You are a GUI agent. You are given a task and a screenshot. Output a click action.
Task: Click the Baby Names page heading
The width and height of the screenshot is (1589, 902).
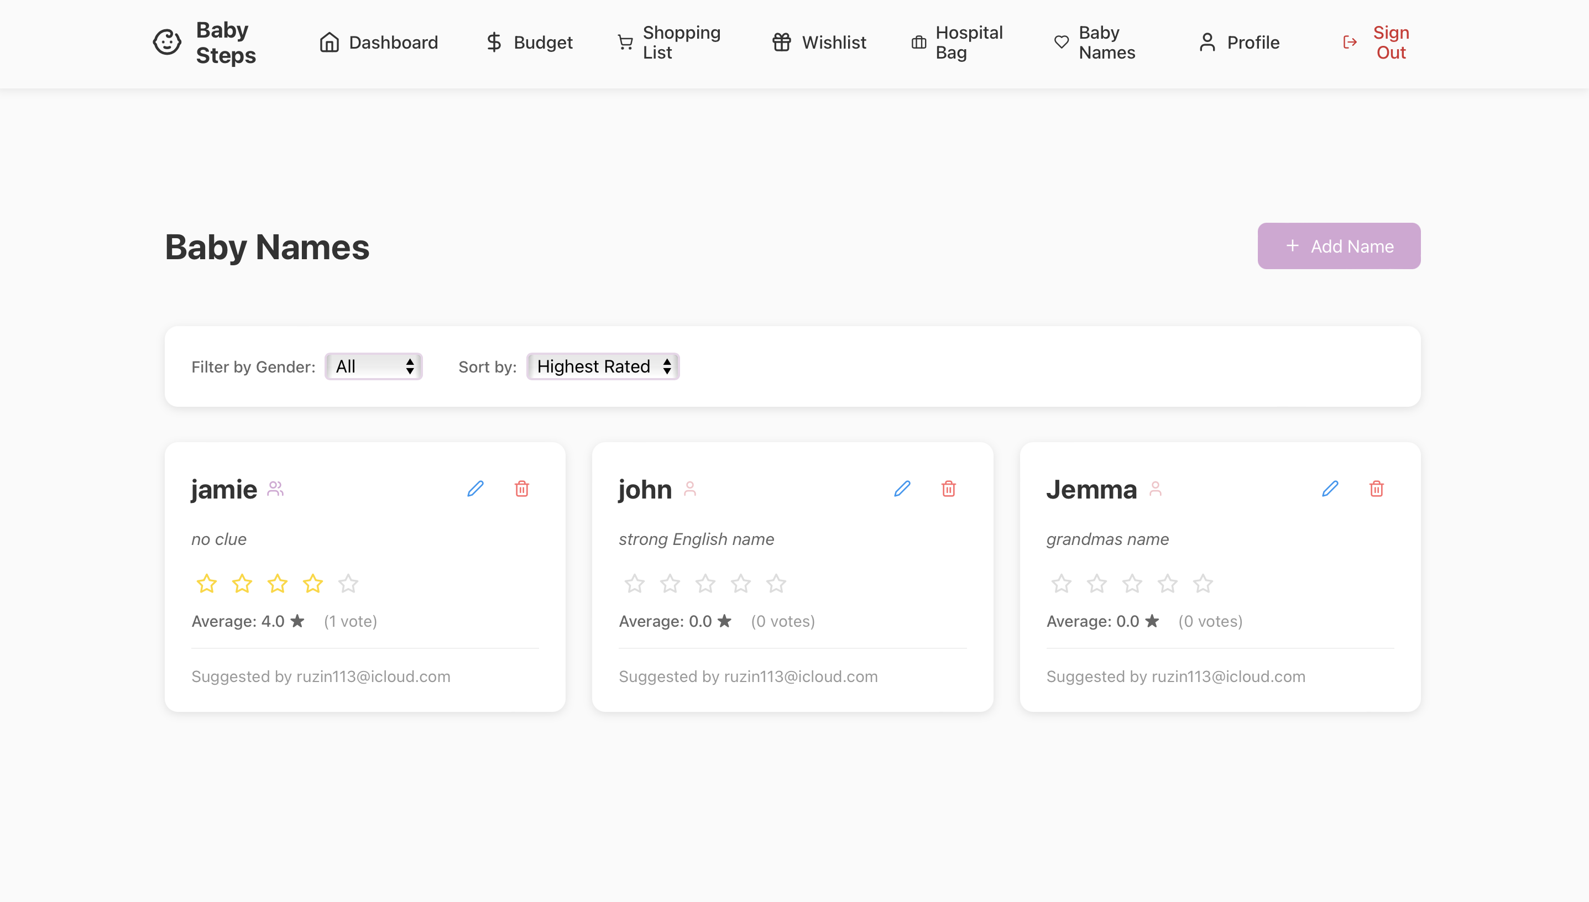pyautogui.click(x=267, y=247)
